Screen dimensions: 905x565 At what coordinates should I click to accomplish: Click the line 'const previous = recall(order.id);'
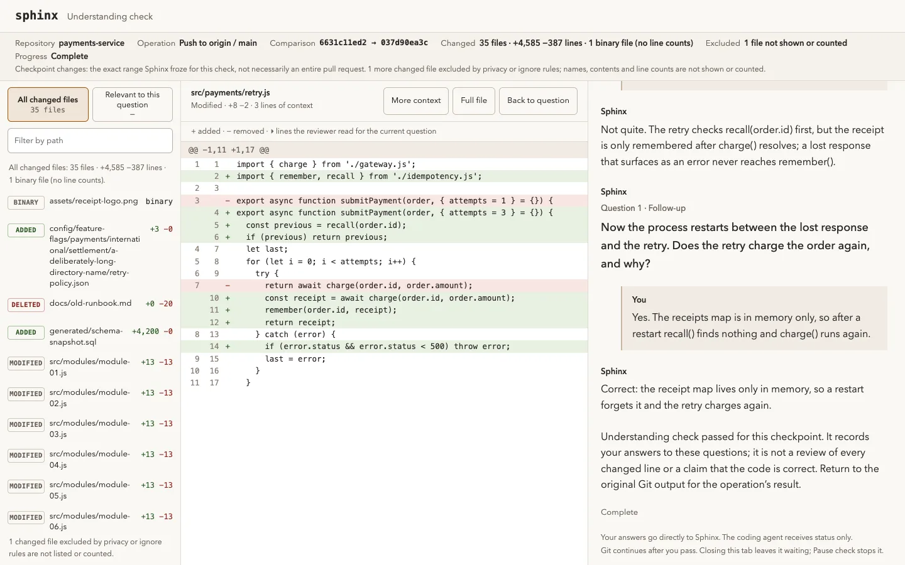(x=384, y=225)
